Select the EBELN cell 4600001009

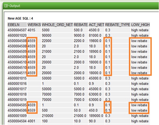point(17,116)
